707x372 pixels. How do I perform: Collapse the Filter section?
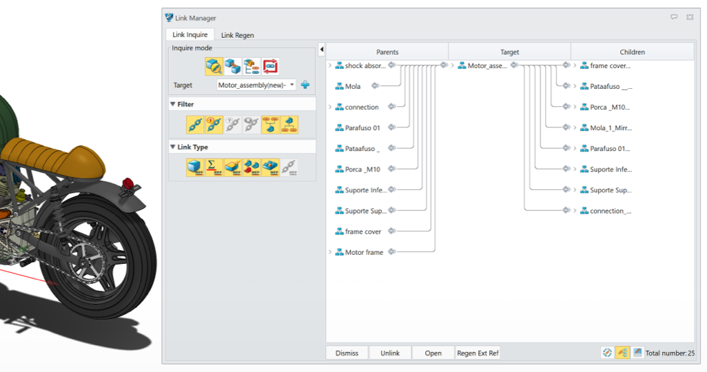[x=173, y=105]
